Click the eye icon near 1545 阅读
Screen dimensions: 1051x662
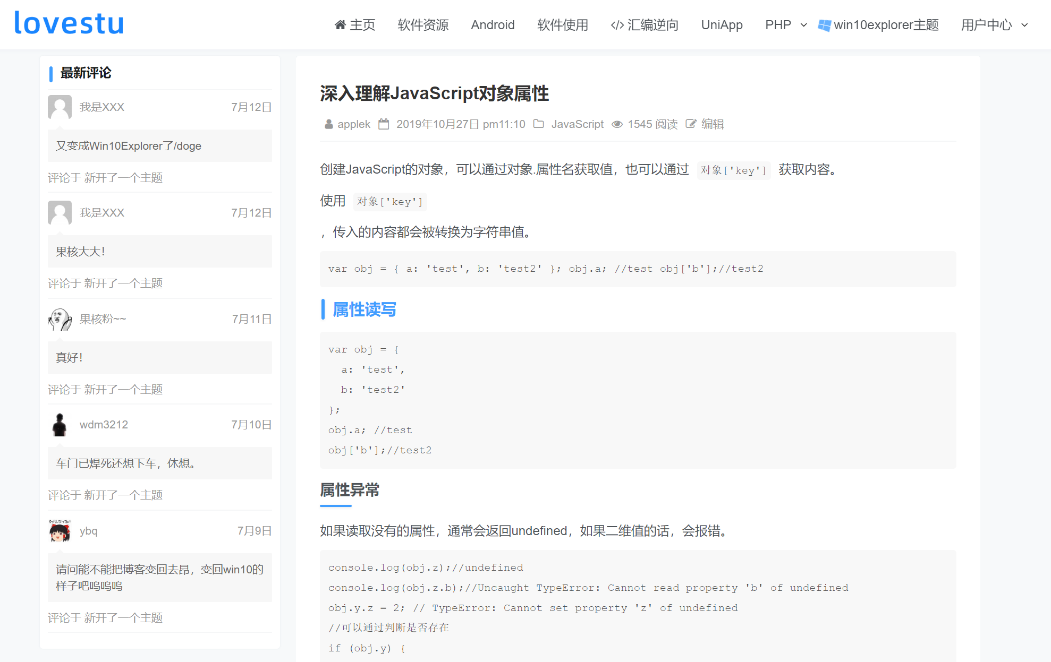coord(617,124)
